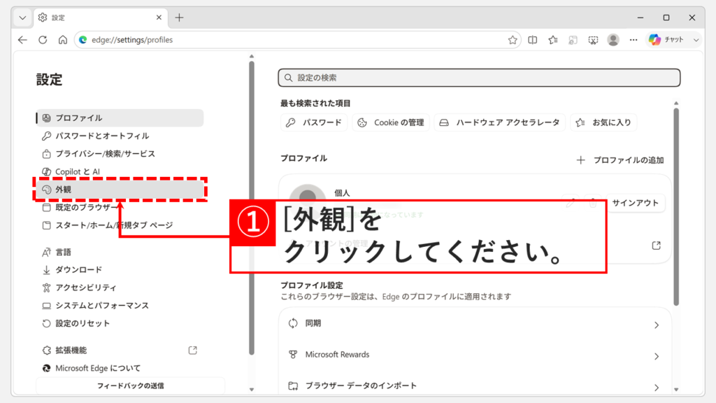This screenshot has height=403, width=716.
Task: Click the Edge logo in the address bar
Action: click(83, 40)
